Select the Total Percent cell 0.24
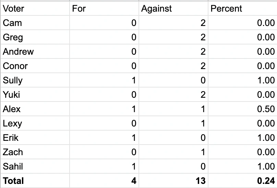The height and width of the screenshot is (188, 277). 242,180
